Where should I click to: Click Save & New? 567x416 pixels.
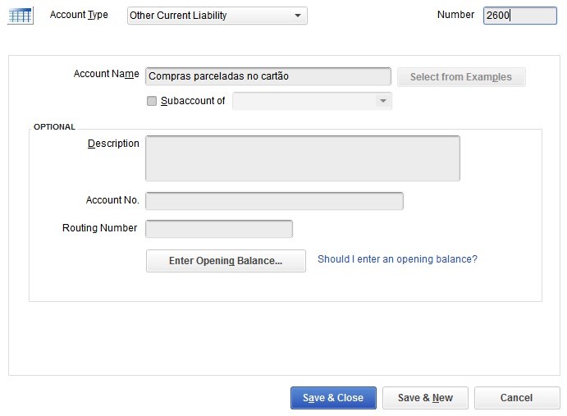click(x=425, y=398)
